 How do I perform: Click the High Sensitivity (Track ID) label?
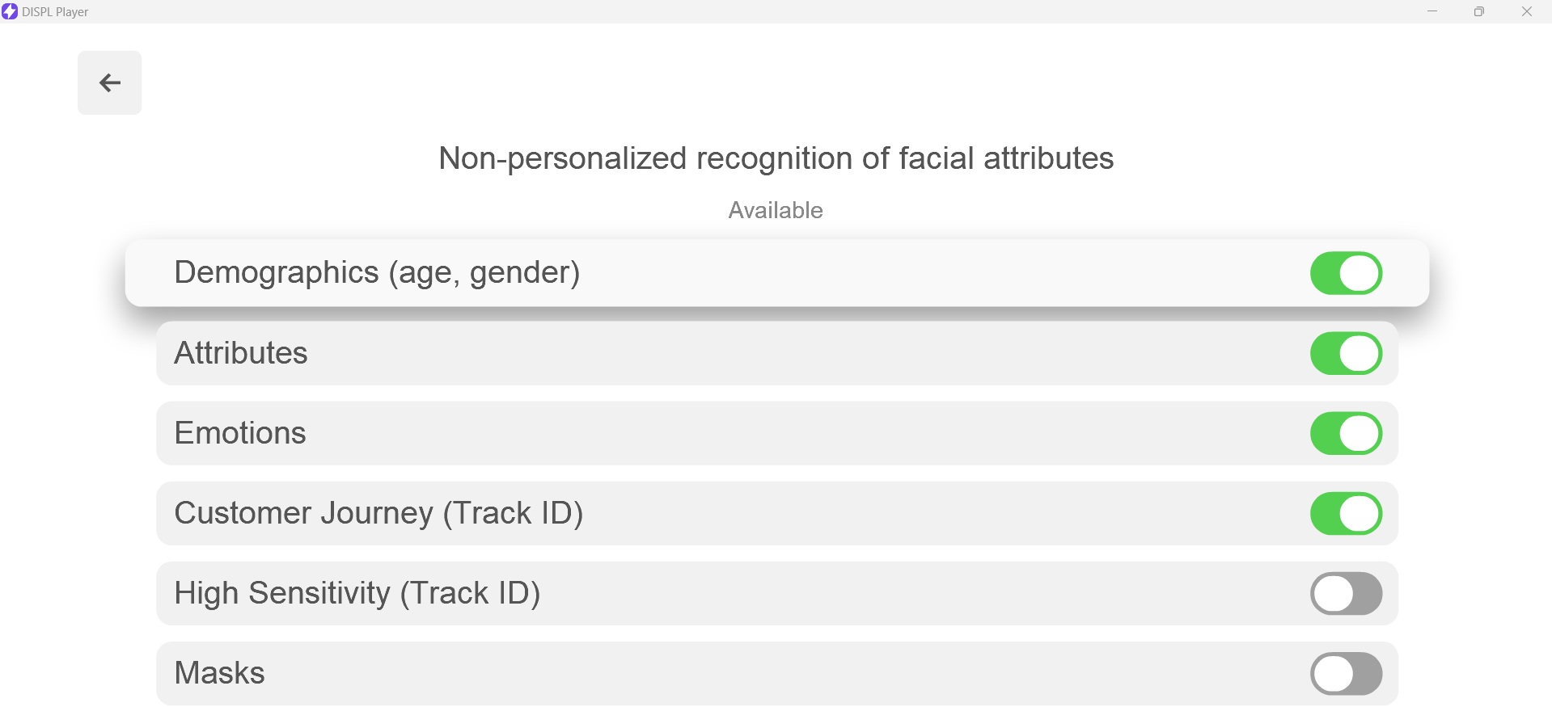coord(357,593)
